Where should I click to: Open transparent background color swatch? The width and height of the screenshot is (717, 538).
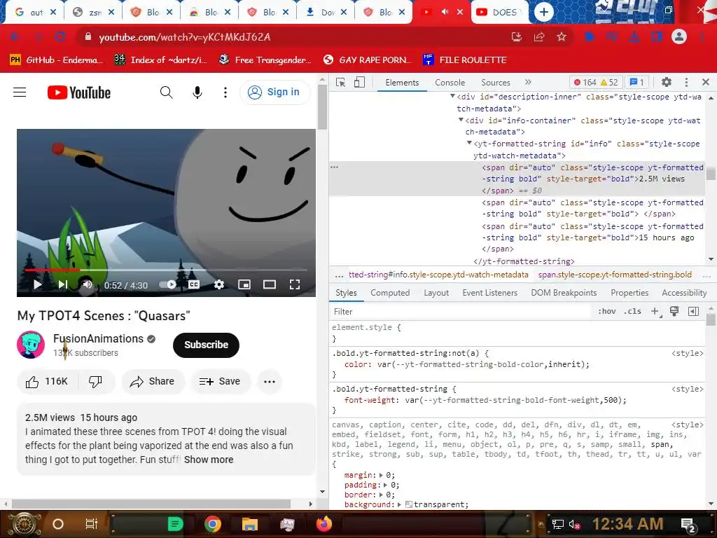[x=409, y=504]
